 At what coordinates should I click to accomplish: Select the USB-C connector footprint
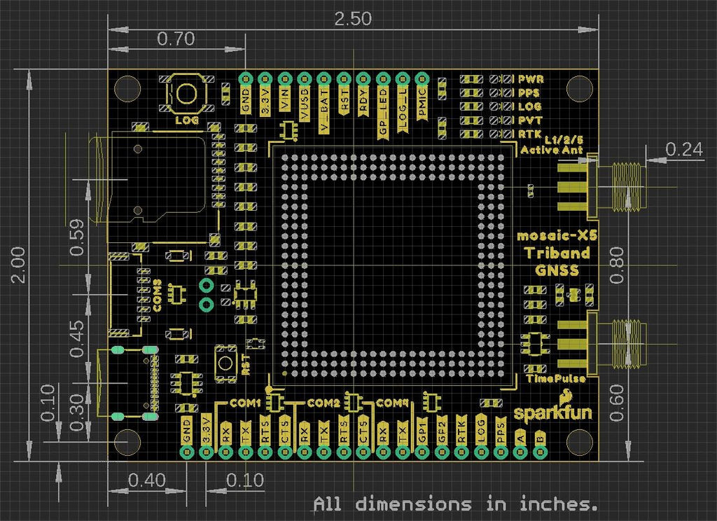[x=127, y=383]
